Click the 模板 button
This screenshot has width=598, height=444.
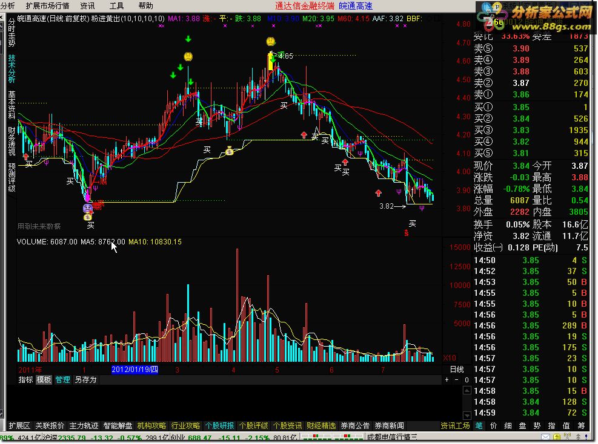tap(44, 380)
